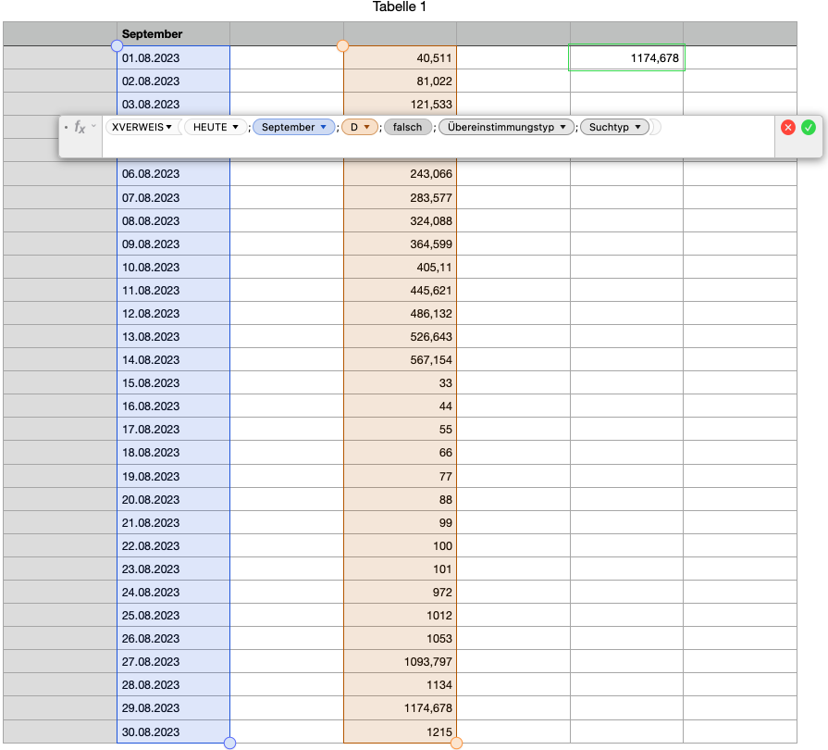
Task: Select value cell 1093,797
Action: click(x=400, y=662)
